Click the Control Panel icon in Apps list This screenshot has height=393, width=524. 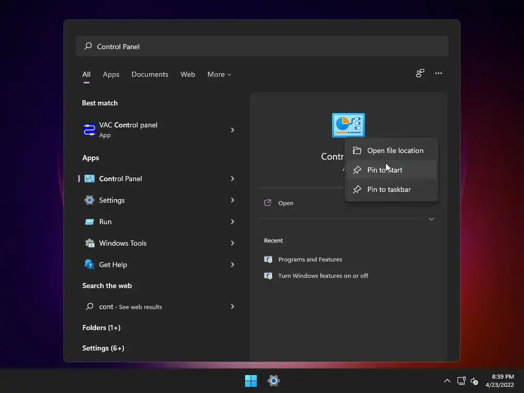[x=89, y=179]
